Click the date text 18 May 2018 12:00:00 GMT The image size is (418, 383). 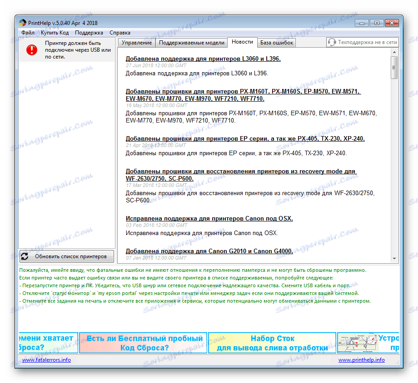pos(156,105)
